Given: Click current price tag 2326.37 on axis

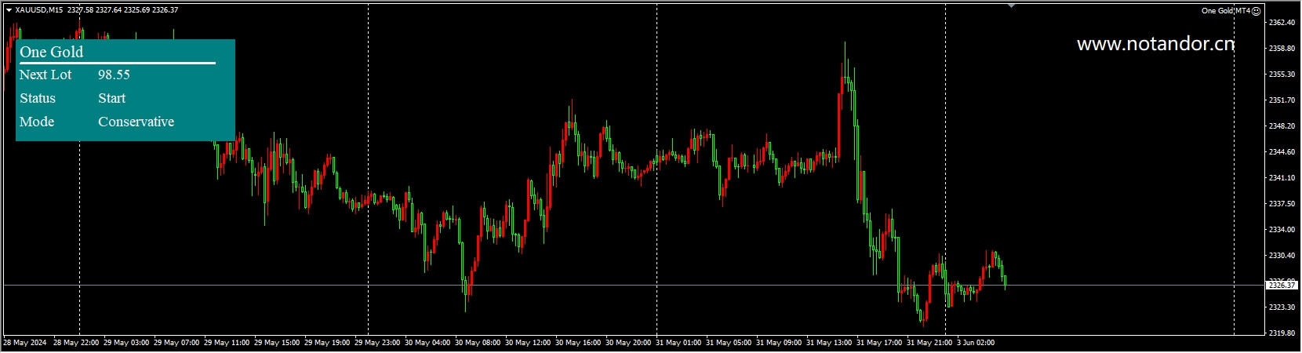Looking at the screenshot, I should tap(1282, 286).
